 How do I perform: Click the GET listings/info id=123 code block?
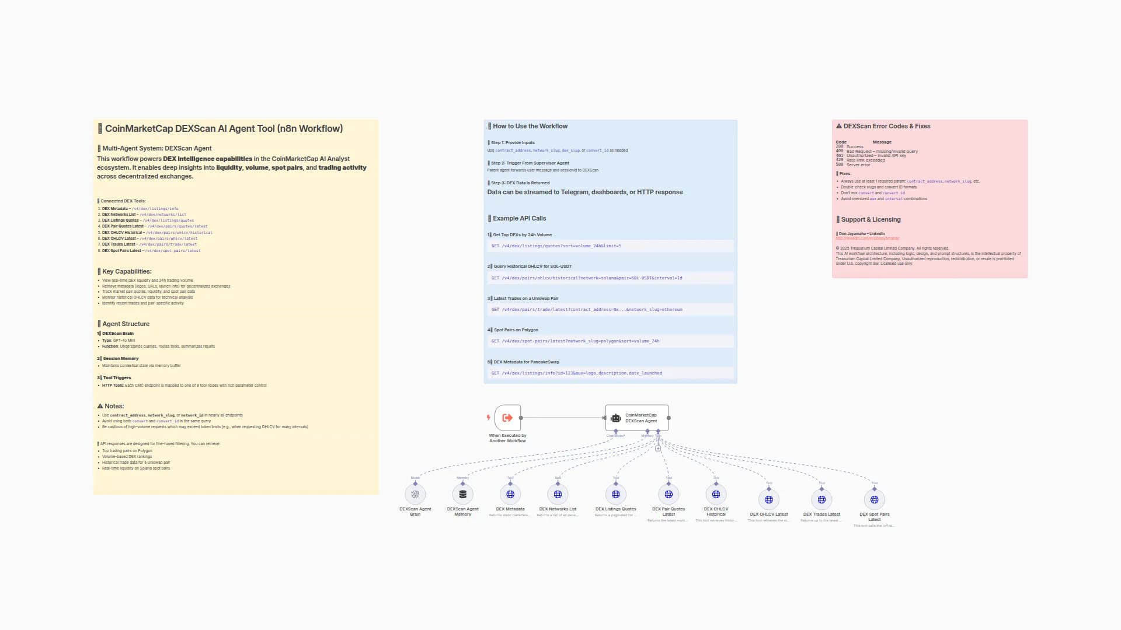[x=611, y=373]
